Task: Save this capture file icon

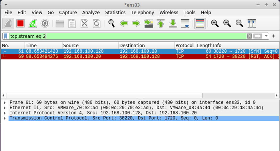Action: click(x=72, y=23)
